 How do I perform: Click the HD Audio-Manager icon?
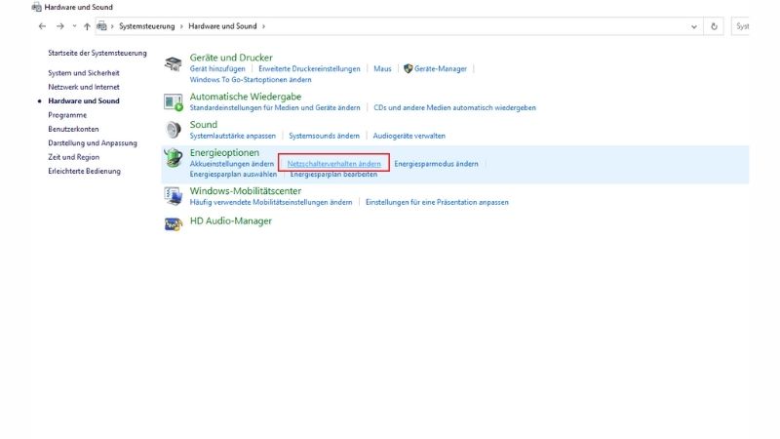coord(174,225)
